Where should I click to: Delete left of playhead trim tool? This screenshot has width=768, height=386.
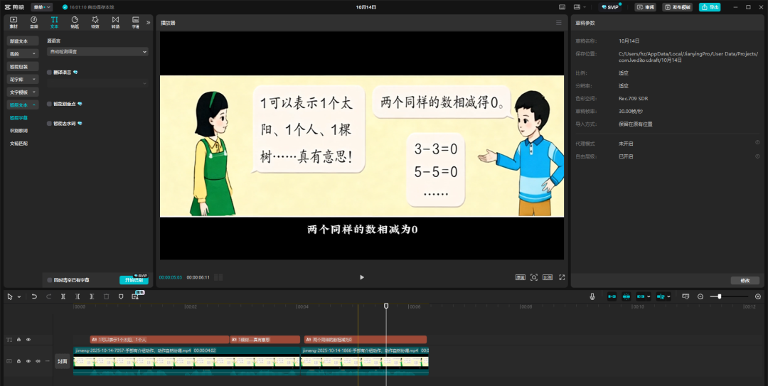[x=78, y=296]
